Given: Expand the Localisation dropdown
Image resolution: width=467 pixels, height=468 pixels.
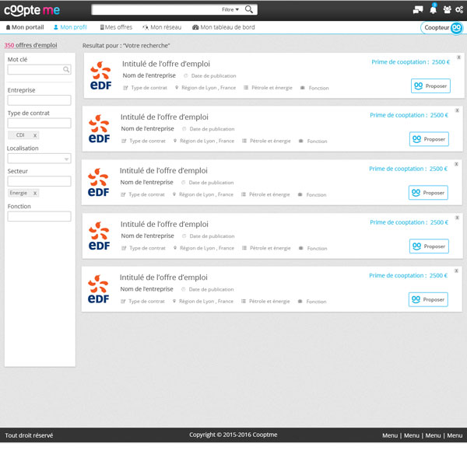Looking at the screenshot, I should (67, 159).
